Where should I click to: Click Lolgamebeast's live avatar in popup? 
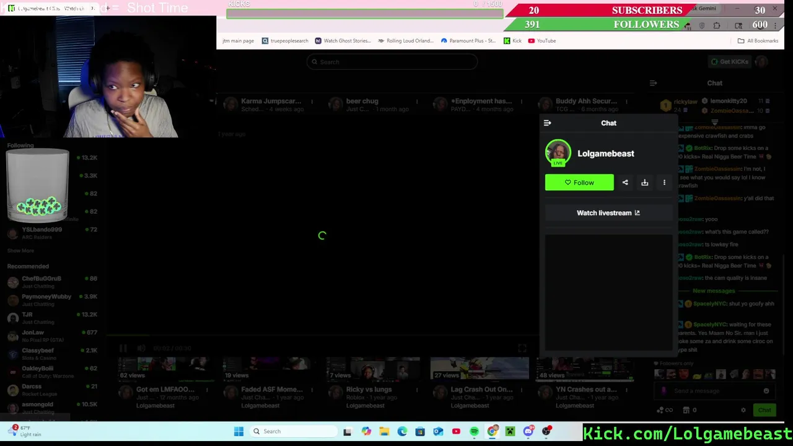point(558,153)
